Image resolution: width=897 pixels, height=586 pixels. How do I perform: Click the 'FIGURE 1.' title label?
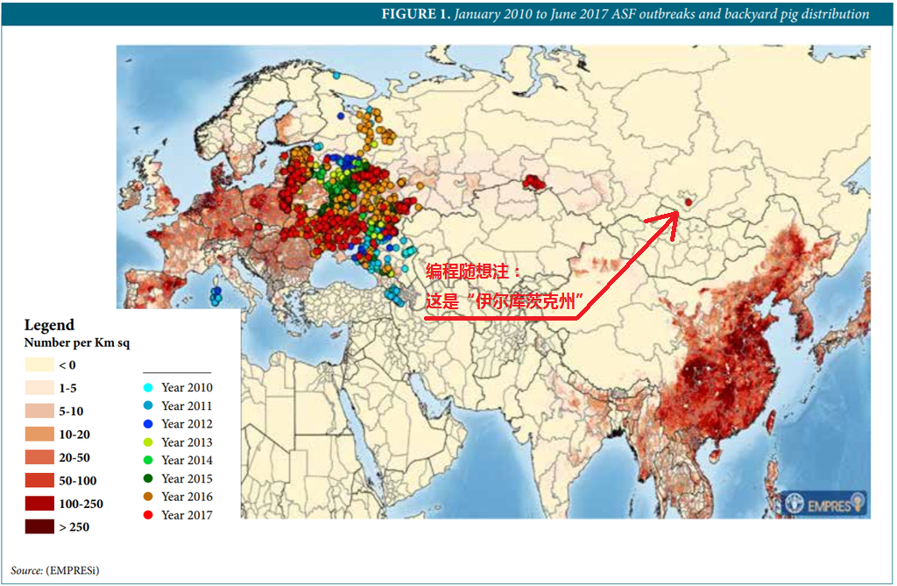pos(415,14)
